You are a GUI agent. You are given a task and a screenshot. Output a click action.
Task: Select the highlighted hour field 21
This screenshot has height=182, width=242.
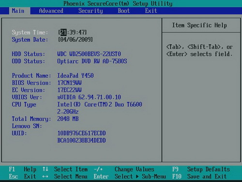click(63, 33)
